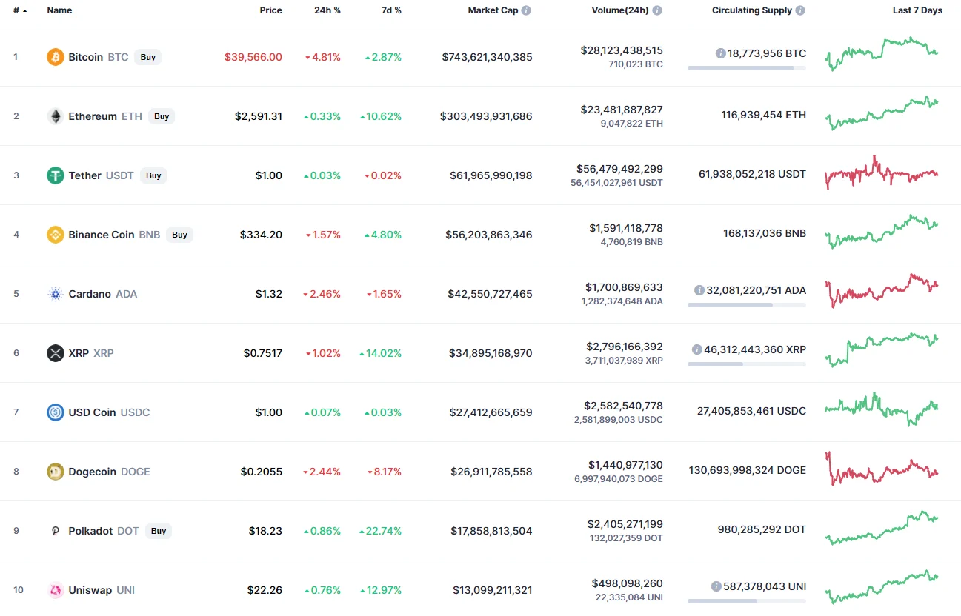The image size is (961, 616).
Task: Open Ethereum 7-day sparkline chart
Action: click(882, 115)
